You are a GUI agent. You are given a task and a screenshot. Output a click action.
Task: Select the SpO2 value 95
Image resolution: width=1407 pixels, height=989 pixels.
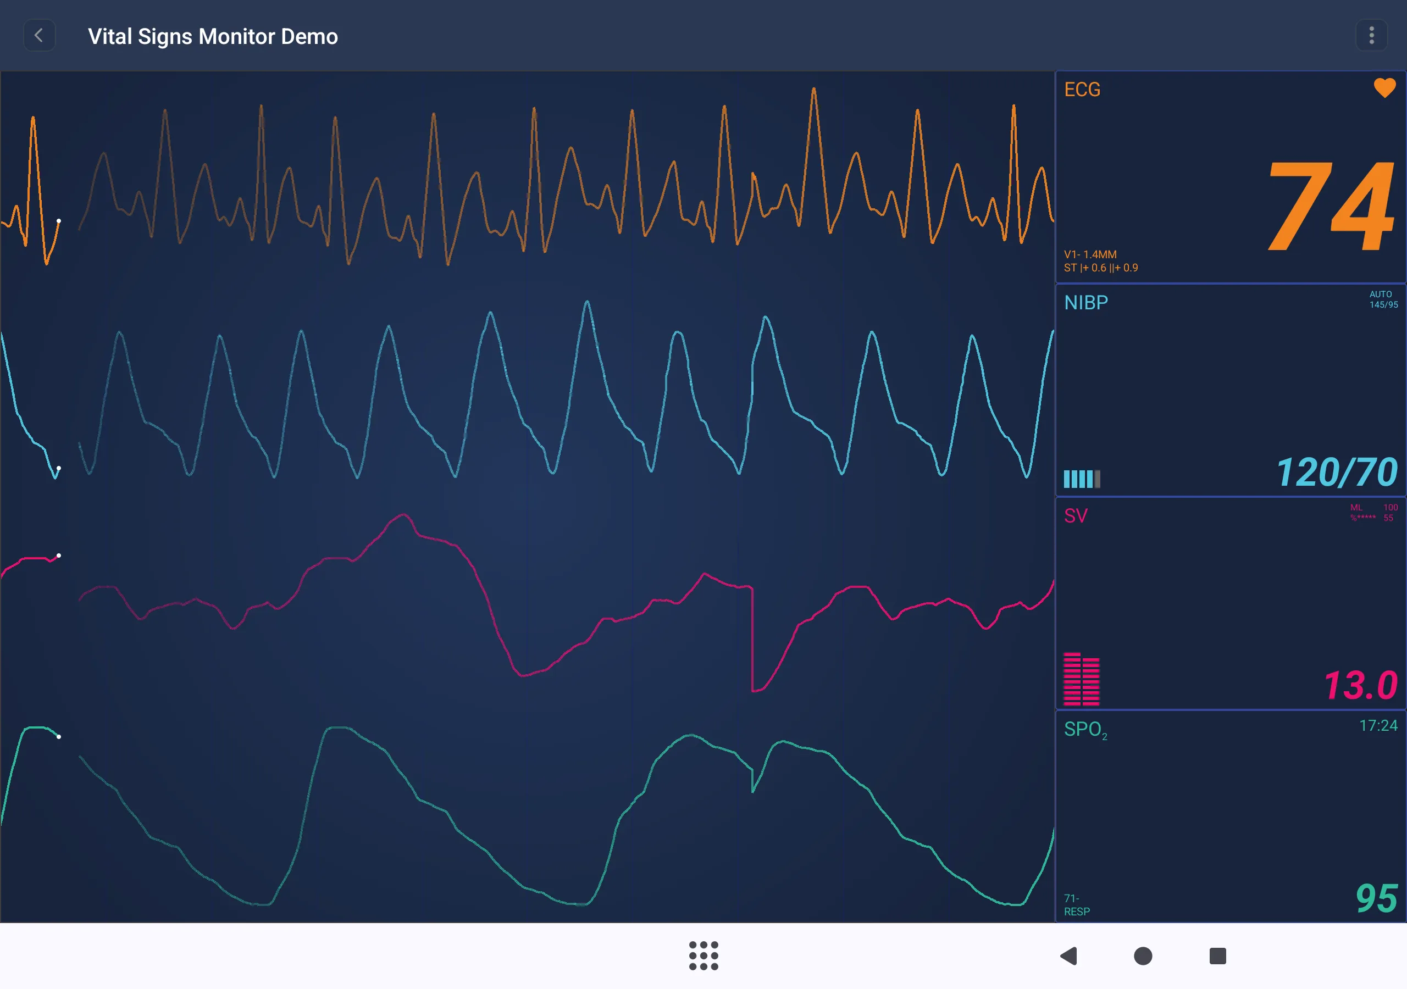tap(1376, 898)
